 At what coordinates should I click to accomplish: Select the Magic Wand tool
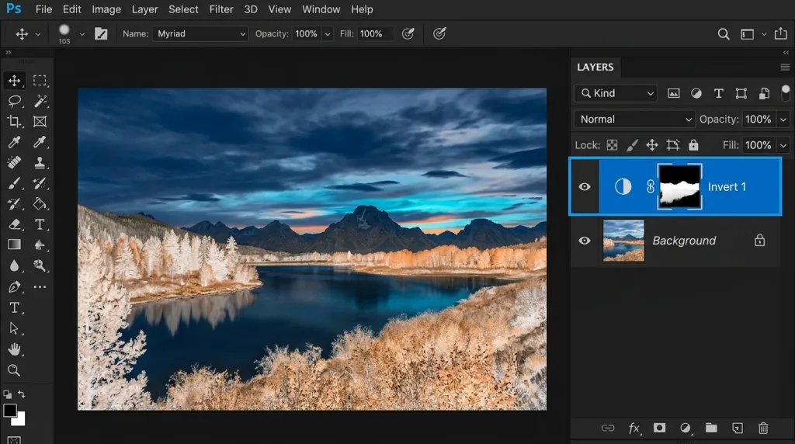[40, 101]
